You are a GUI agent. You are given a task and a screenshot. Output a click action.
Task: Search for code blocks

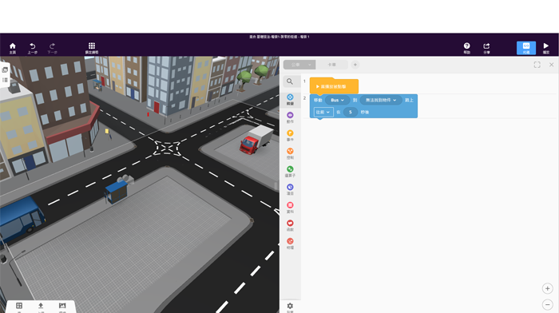[290, 81]
